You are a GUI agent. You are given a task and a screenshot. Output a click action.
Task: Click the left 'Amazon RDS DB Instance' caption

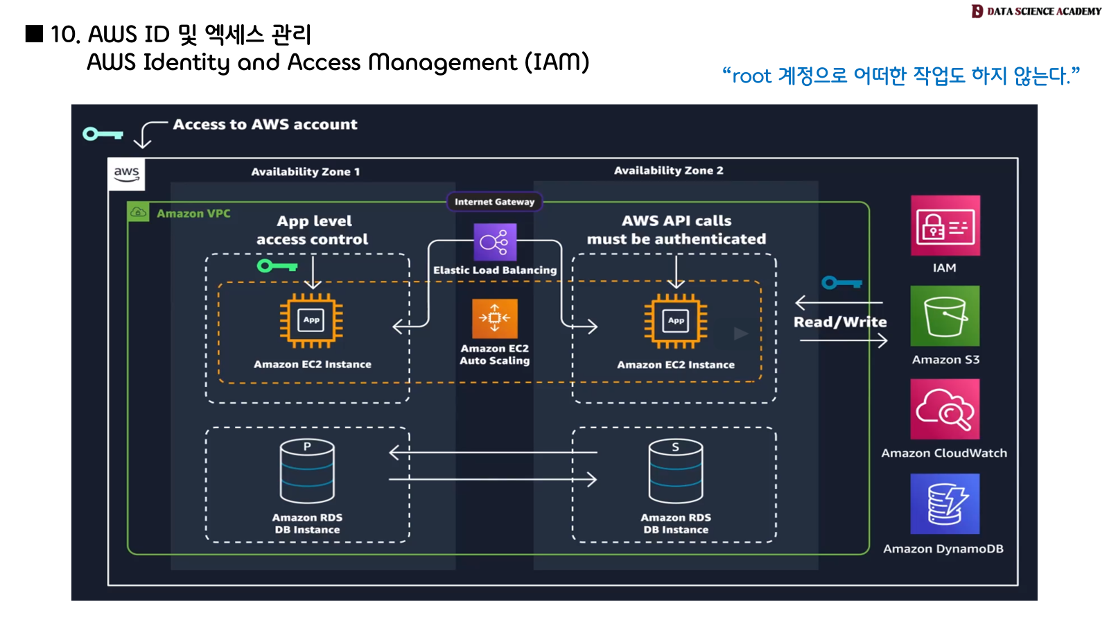pos(307,523)
